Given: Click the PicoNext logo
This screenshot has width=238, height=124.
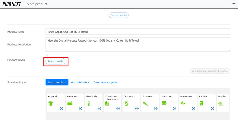Looking at the screenshot, I should (x=12, y=4).
